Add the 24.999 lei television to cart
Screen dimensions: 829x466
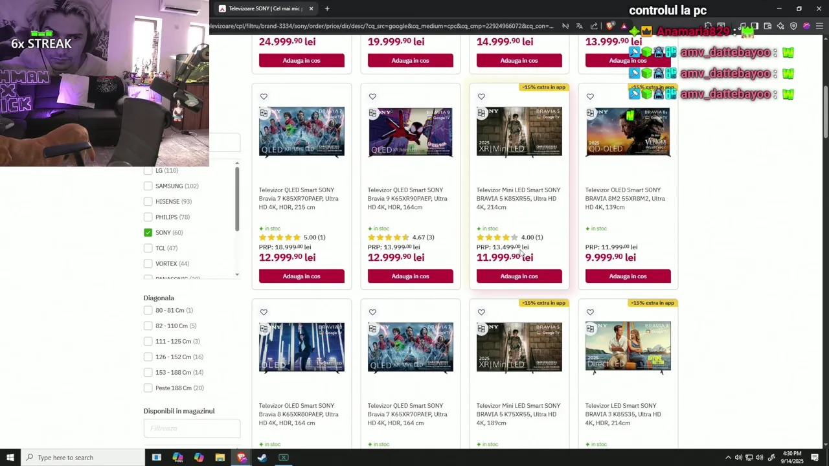(302, 60)
